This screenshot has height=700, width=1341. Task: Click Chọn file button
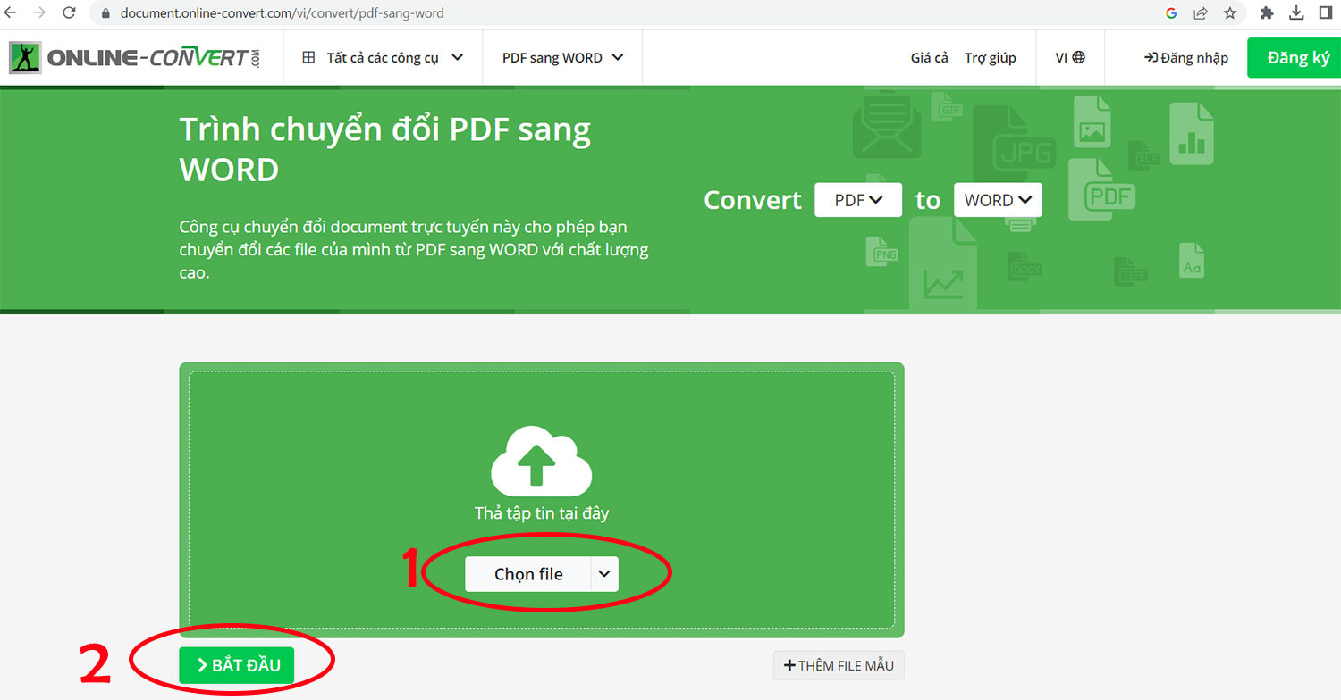[528, 574]
